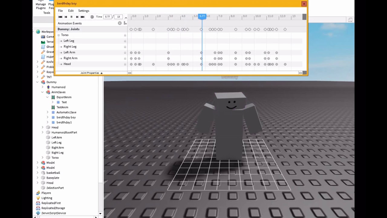
Task: Open the Settings menu in the animation editor
Action: click(x=84, y=11)
